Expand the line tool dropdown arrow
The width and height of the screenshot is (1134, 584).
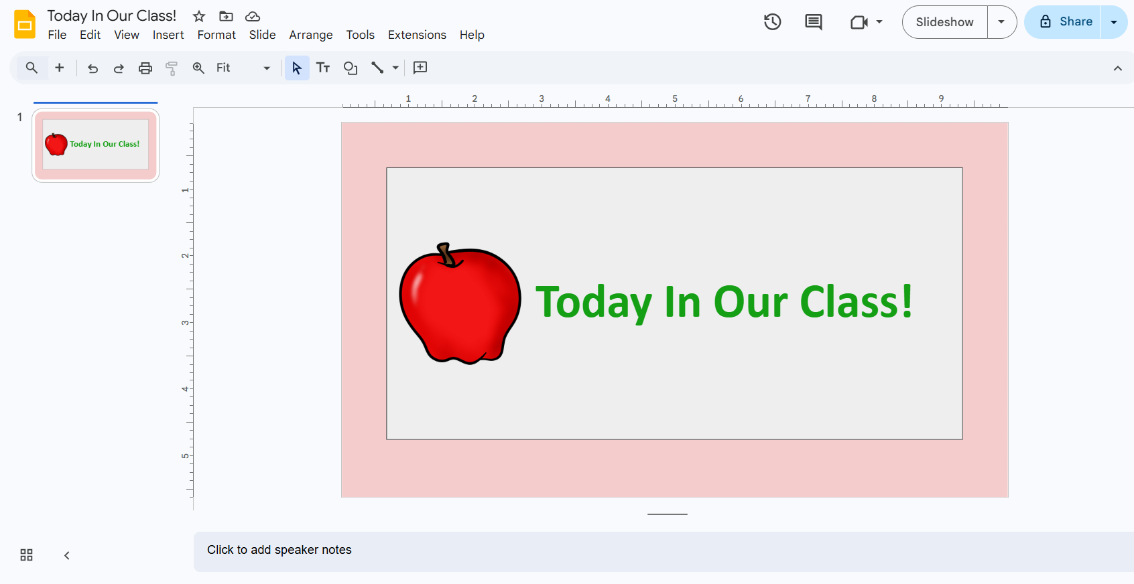click(395, 68)
